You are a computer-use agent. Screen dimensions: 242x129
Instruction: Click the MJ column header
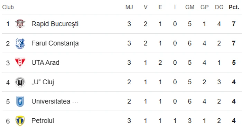[x=129, y=7]
